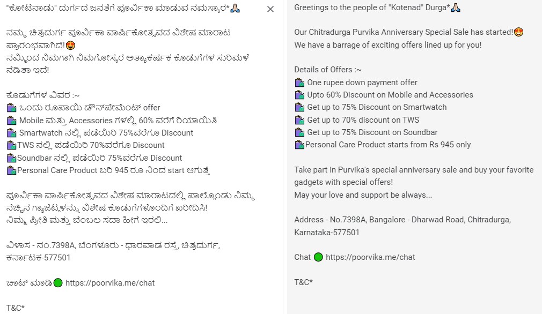The width and height of the screenshot is (542, 314).
Task: Click bag icon beside "Upto 60% Discount on Mobile"
Action: tap(299, 95)
